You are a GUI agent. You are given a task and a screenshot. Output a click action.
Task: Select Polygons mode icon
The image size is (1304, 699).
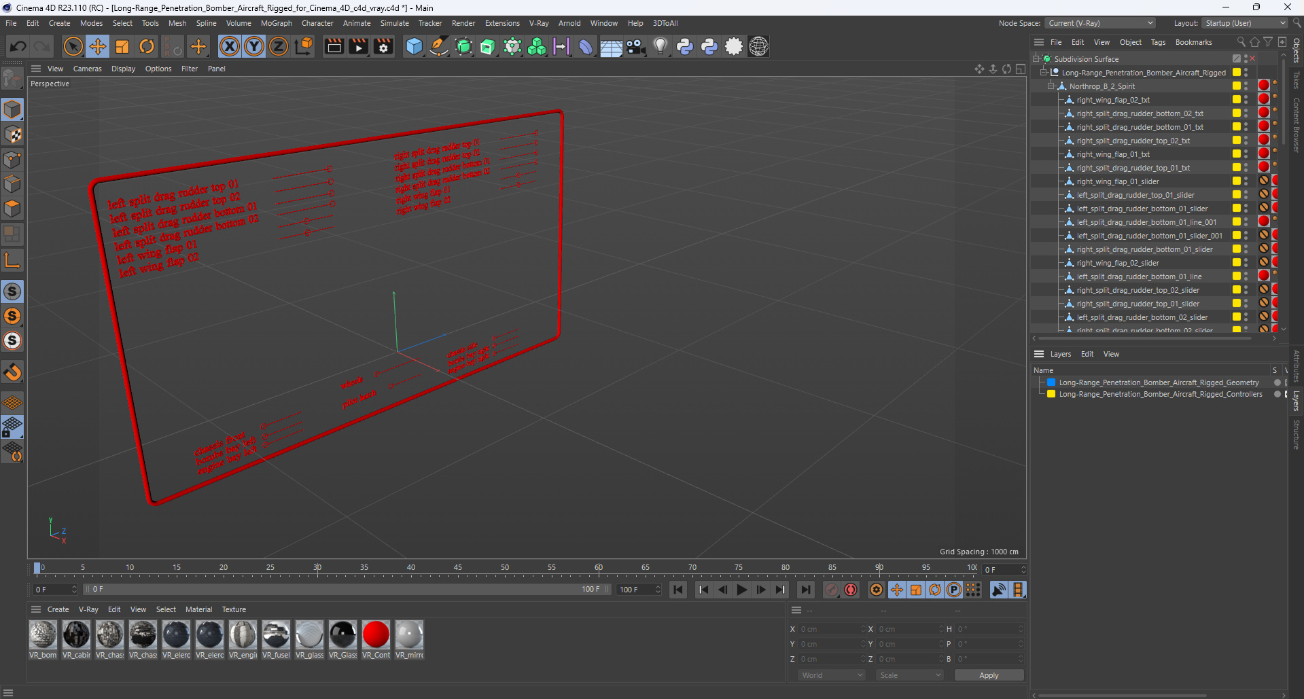pos(12,209)
